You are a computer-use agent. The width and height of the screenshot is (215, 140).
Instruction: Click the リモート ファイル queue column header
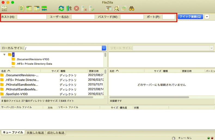coord(79,108)
